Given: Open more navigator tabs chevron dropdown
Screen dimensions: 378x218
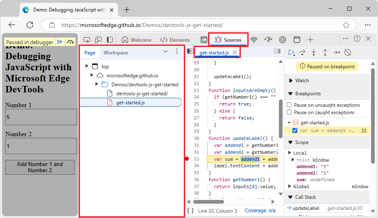Looking at the screenshot, I should coord(165,51).
